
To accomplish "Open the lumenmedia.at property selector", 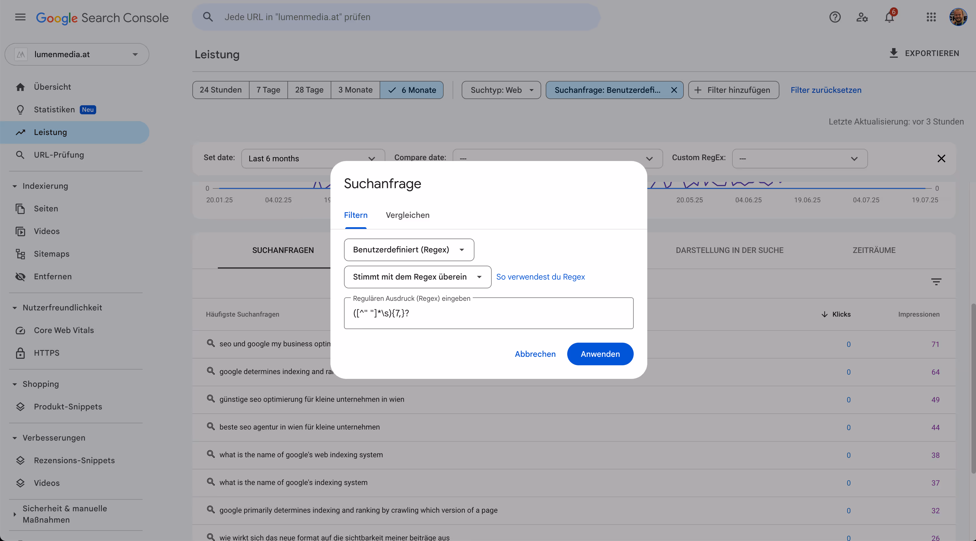I will point(77,55).
